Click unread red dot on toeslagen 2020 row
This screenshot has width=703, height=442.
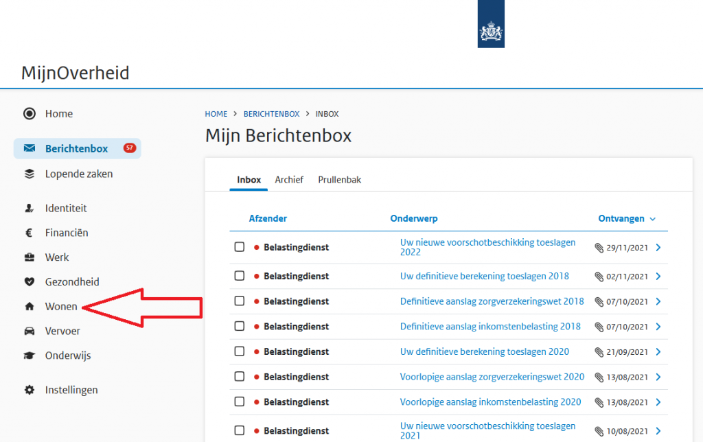coord(257,351)
